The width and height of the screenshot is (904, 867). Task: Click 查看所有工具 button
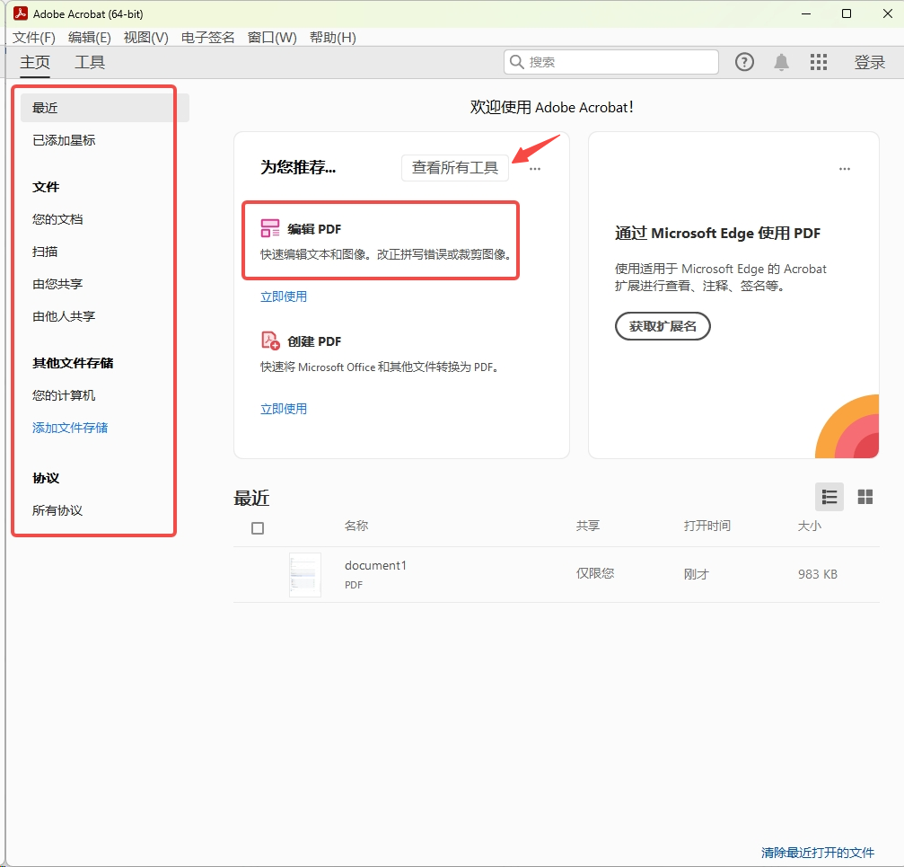click(455, 168)
